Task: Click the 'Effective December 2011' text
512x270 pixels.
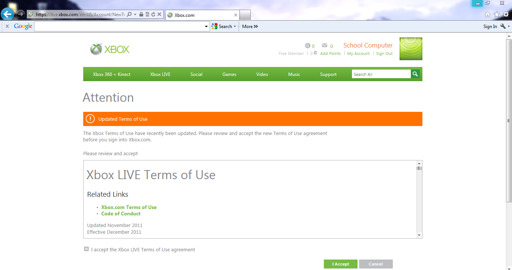Action: pyautogui.click(x=114, y=232)
